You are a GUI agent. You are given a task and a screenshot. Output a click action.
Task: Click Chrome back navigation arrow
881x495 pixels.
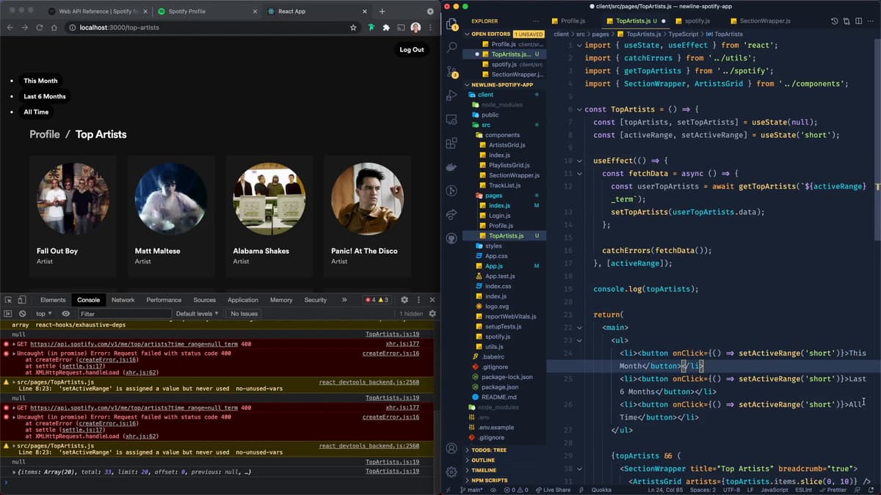[10, 27]
